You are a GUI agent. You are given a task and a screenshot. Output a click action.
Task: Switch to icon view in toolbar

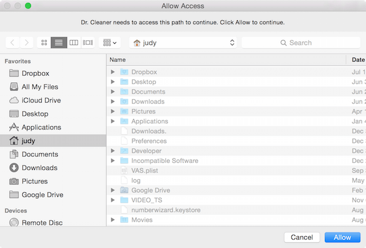44,43
